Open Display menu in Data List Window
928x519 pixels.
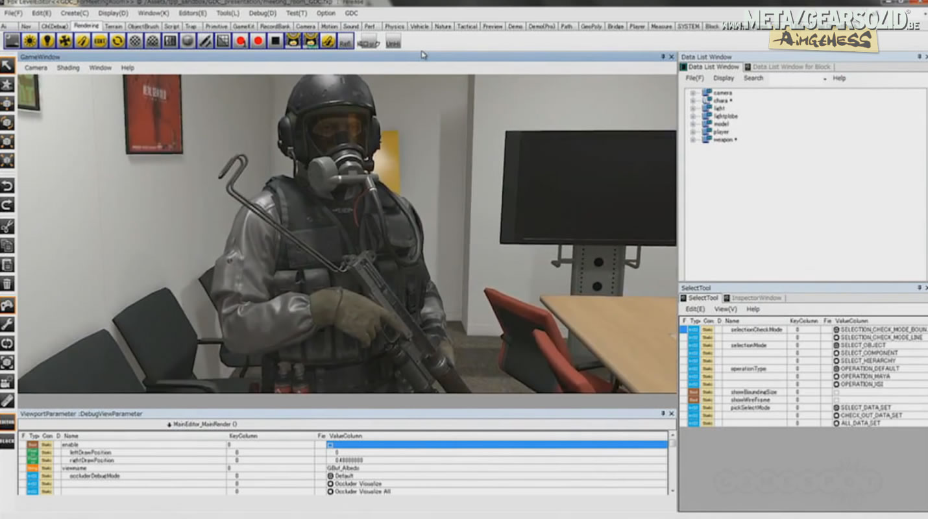[x=724, y=78]
